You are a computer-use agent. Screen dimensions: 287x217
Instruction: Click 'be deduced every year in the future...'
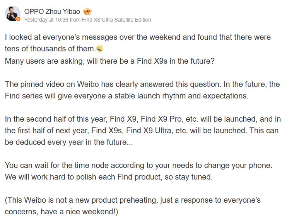[69, 142]
